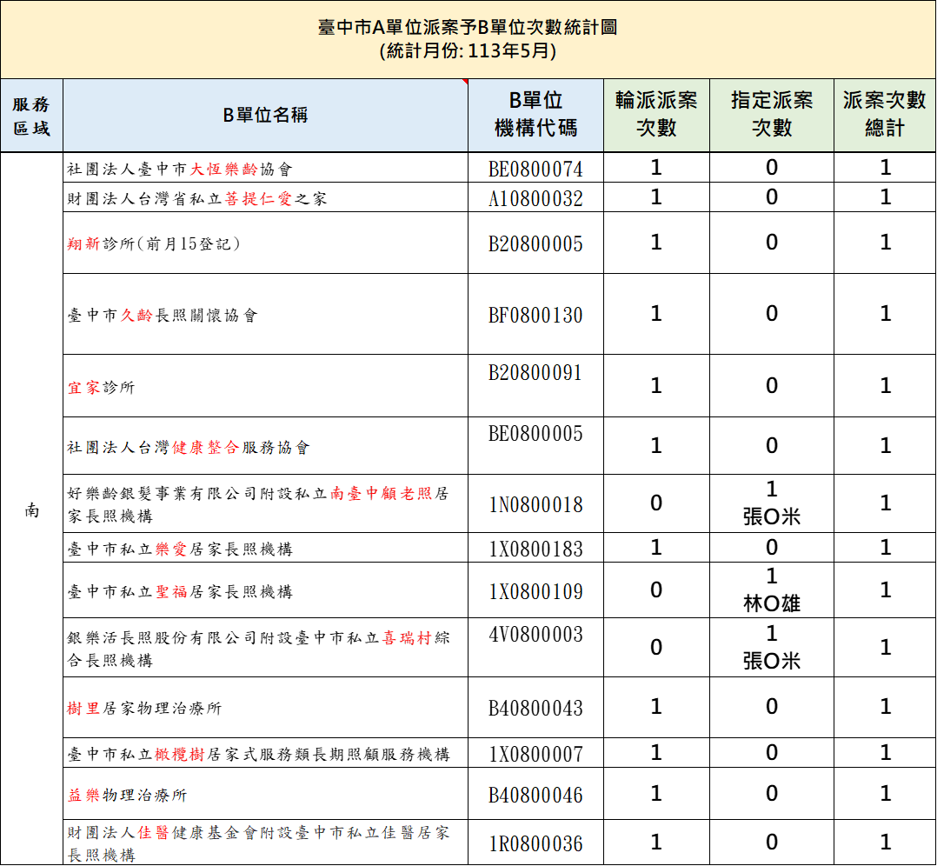
Task: Select the title cell 臺中市A單位派案予B單位次數統計圖
Action: pyautogui.click(x=468, y=39)
